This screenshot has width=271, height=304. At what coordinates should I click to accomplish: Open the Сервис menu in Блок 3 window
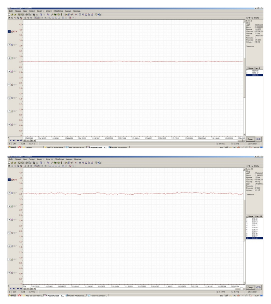click(32, 11)
